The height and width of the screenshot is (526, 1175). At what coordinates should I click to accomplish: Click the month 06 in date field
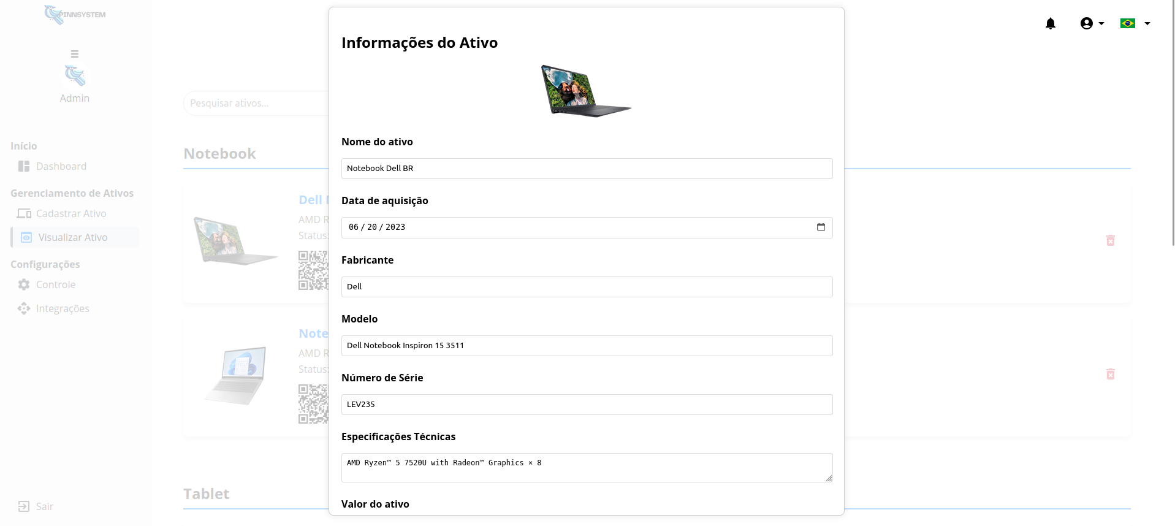[x=354, y=227]
